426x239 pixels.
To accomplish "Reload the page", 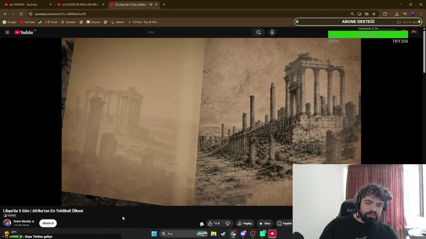I will click(21, 14).
